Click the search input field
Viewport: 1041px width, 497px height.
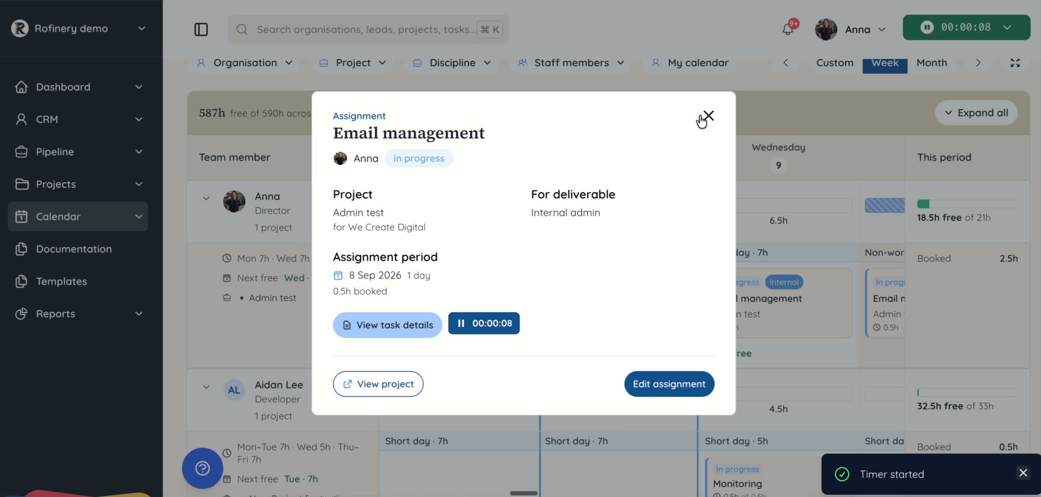(x=368, y=29)
